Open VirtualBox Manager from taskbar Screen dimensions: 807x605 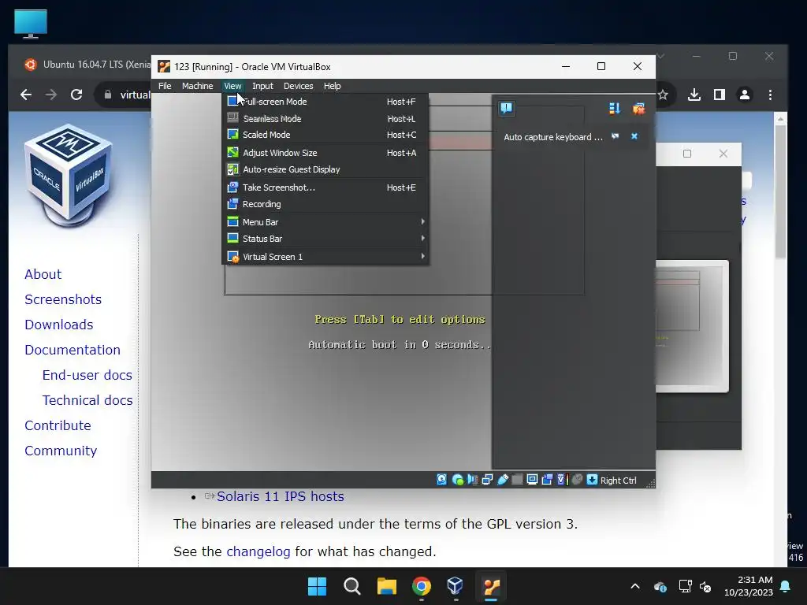(455, 586)
